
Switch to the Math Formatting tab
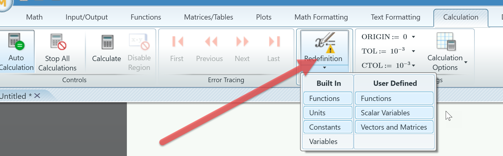coord(321,17)
